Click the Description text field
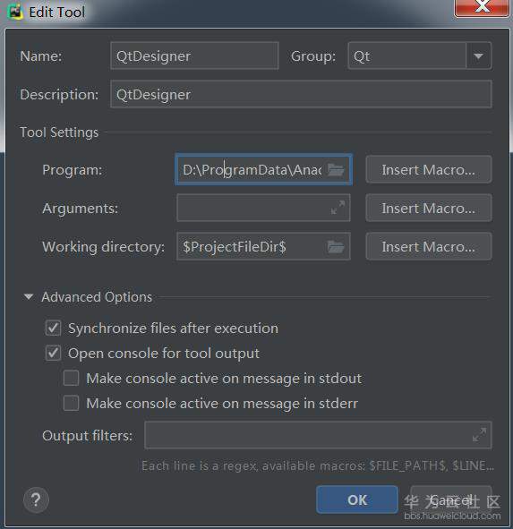This screenshot has width=513, height=529. (x=301, y=95)
